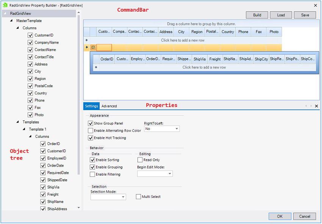Collapse the child template using the minus icon

(x=93, y=47)
